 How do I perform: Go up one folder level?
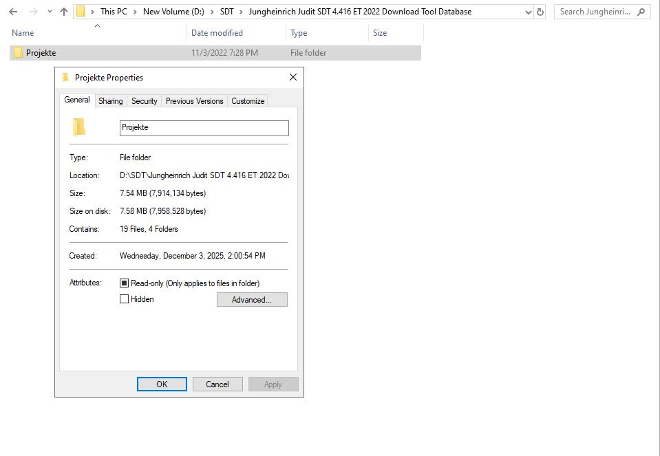coord(64,12)
